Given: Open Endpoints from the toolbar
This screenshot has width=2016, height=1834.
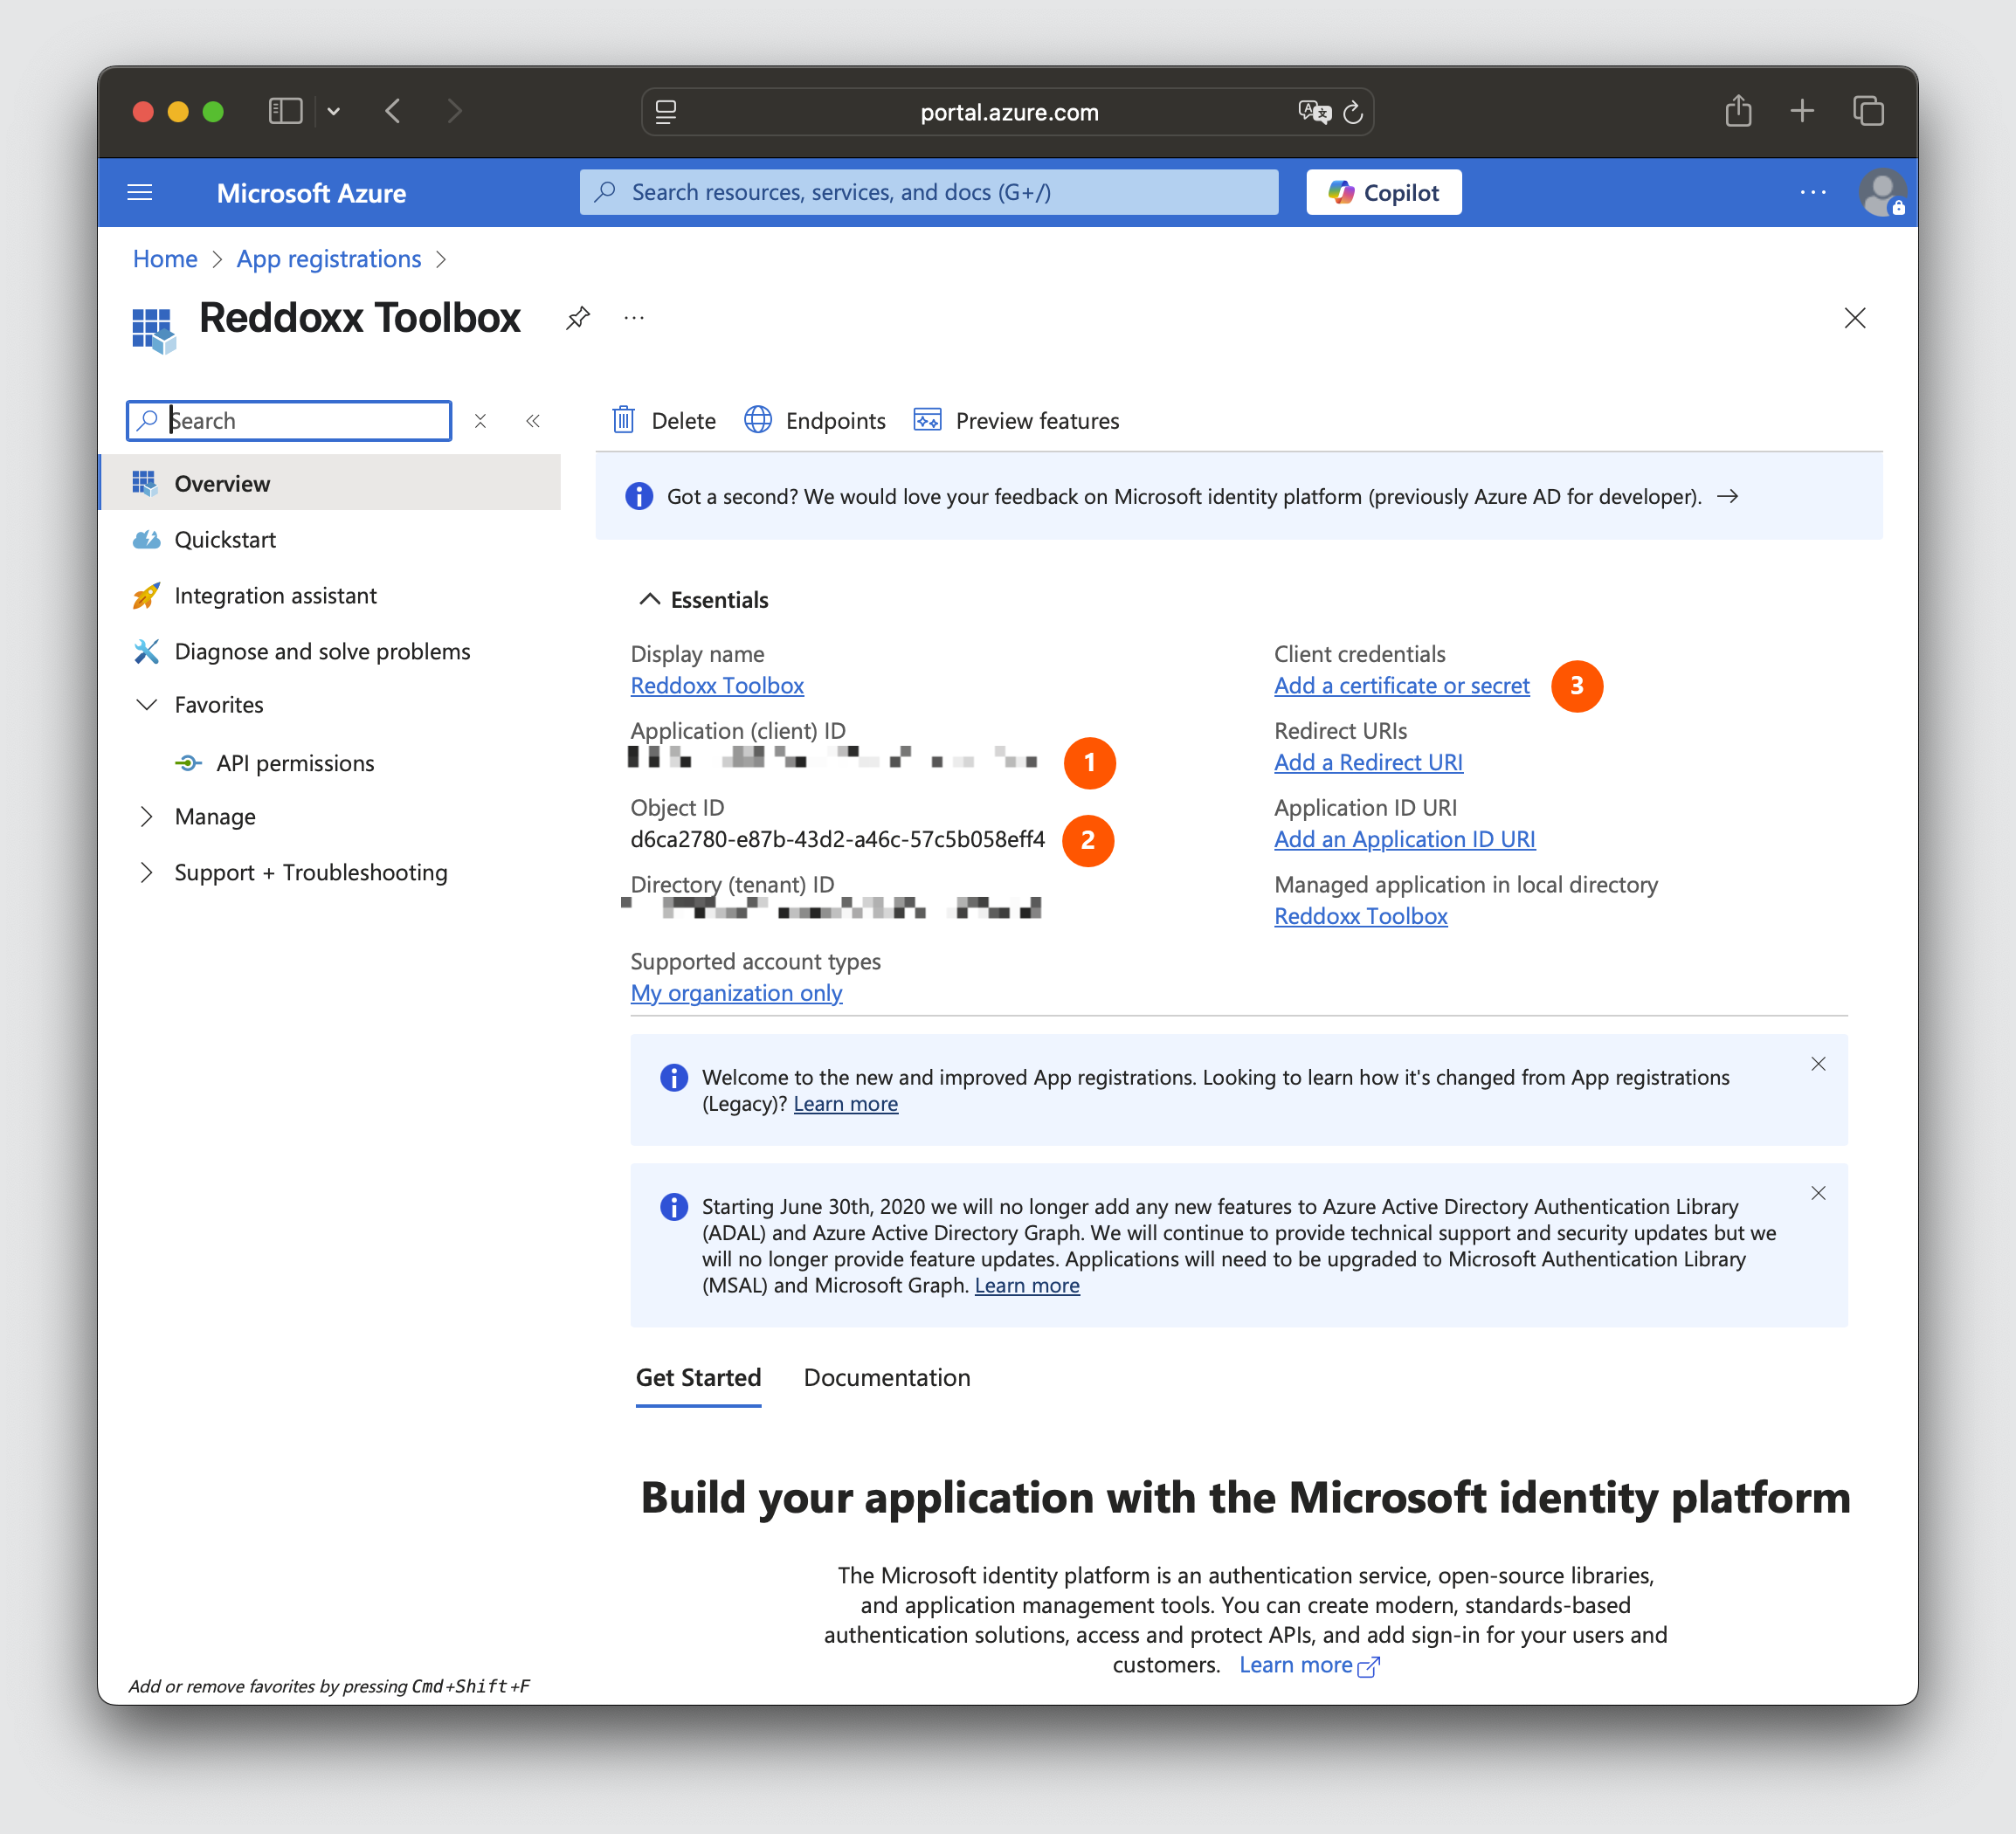Looking at the screenshot, I should pos(815,420).
